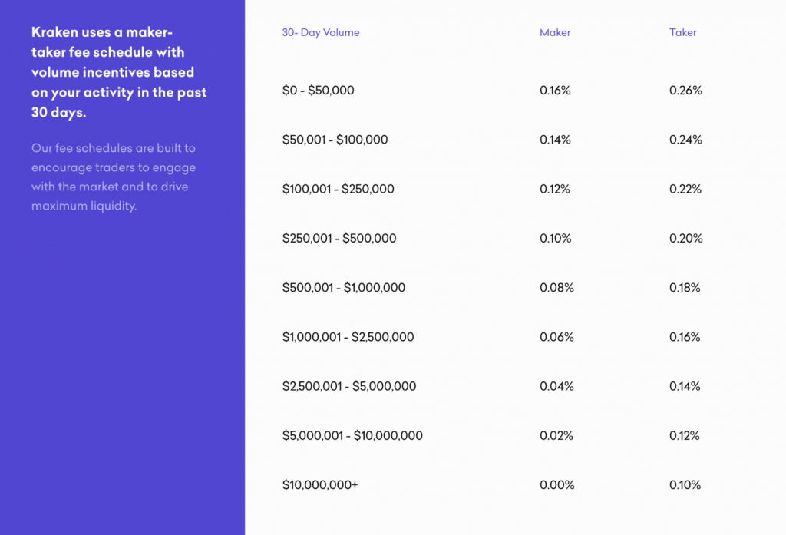786x535 pixels.
Task: Click the bold maker-taker fee schedule heading
Action: tap(119, 72)
